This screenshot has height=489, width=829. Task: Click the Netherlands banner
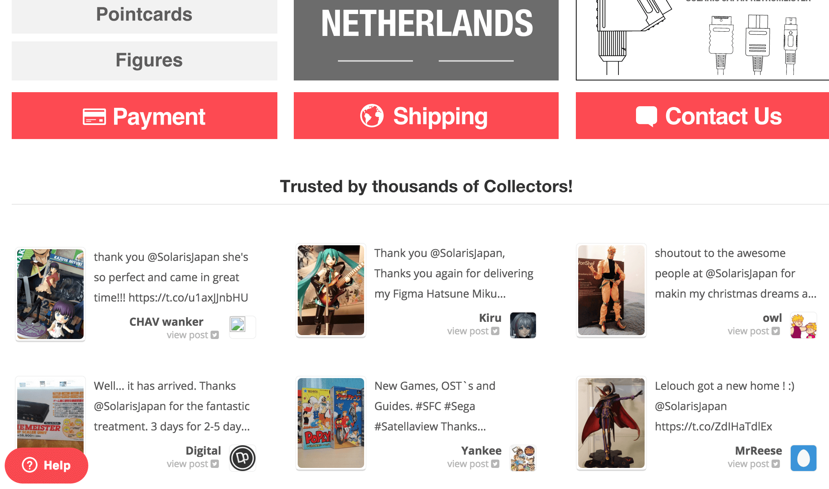[x=426, y=39]
